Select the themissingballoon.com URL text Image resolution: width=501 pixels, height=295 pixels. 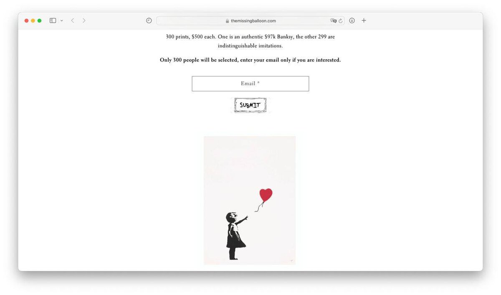point(253,21)
